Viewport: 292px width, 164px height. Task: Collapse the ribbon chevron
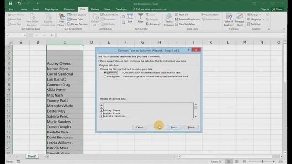[284, 29]
